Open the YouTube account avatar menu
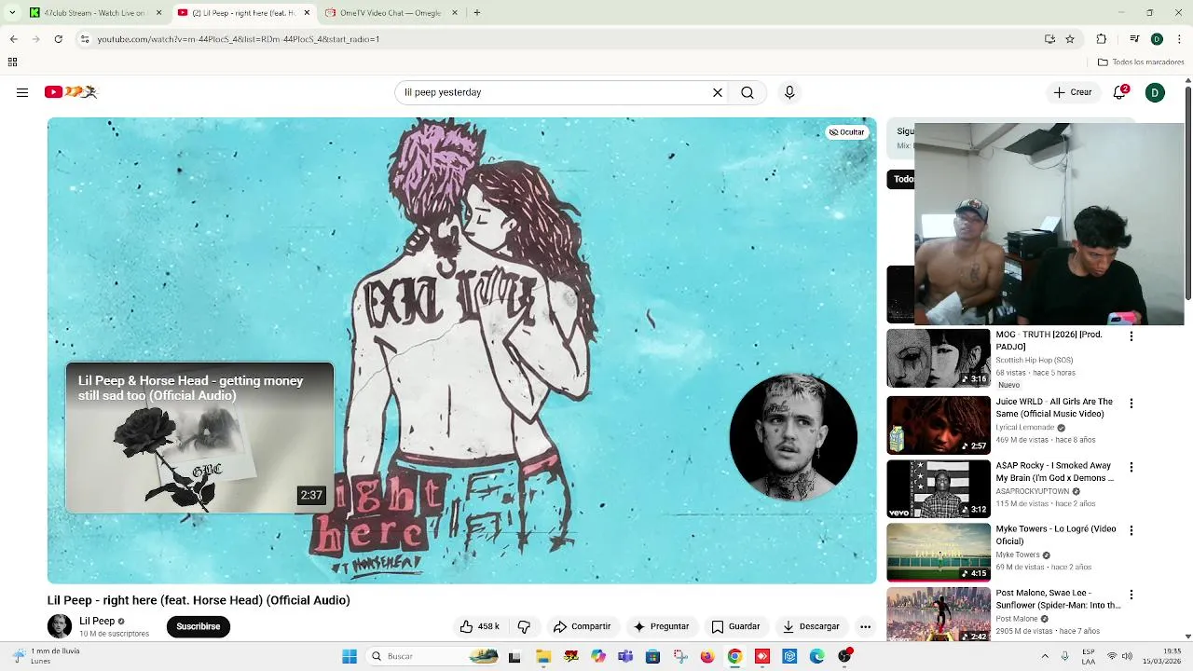Viewport: 1193px width, 671px height. point(1155,92)
